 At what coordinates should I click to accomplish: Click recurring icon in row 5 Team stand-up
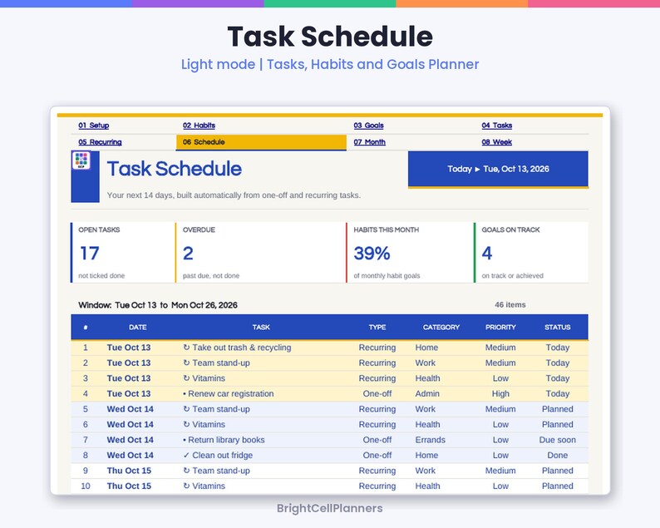(186, 409)
